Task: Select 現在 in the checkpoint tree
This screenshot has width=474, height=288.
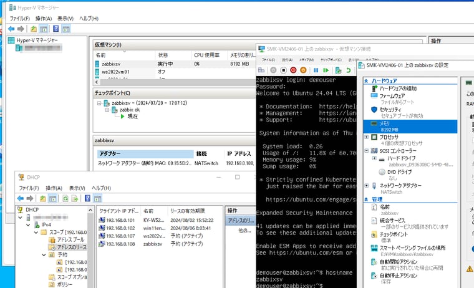Action: pos(132,117)
